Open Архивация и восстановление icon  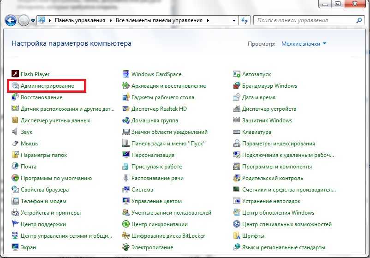126,85
